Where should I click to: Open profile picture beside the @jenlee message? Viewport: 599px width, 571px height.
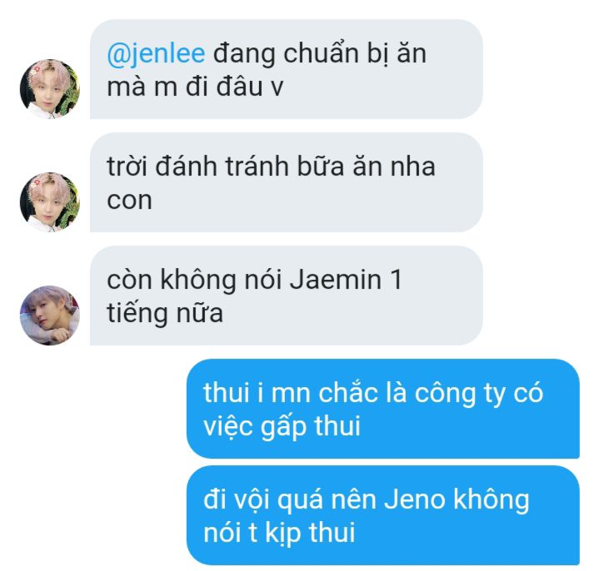click(x=50, y=88)
